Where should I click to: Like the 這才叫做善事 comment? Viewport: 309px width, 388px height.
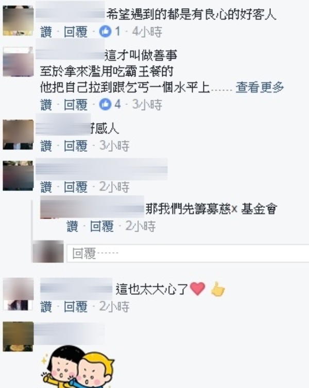(46, 104)
